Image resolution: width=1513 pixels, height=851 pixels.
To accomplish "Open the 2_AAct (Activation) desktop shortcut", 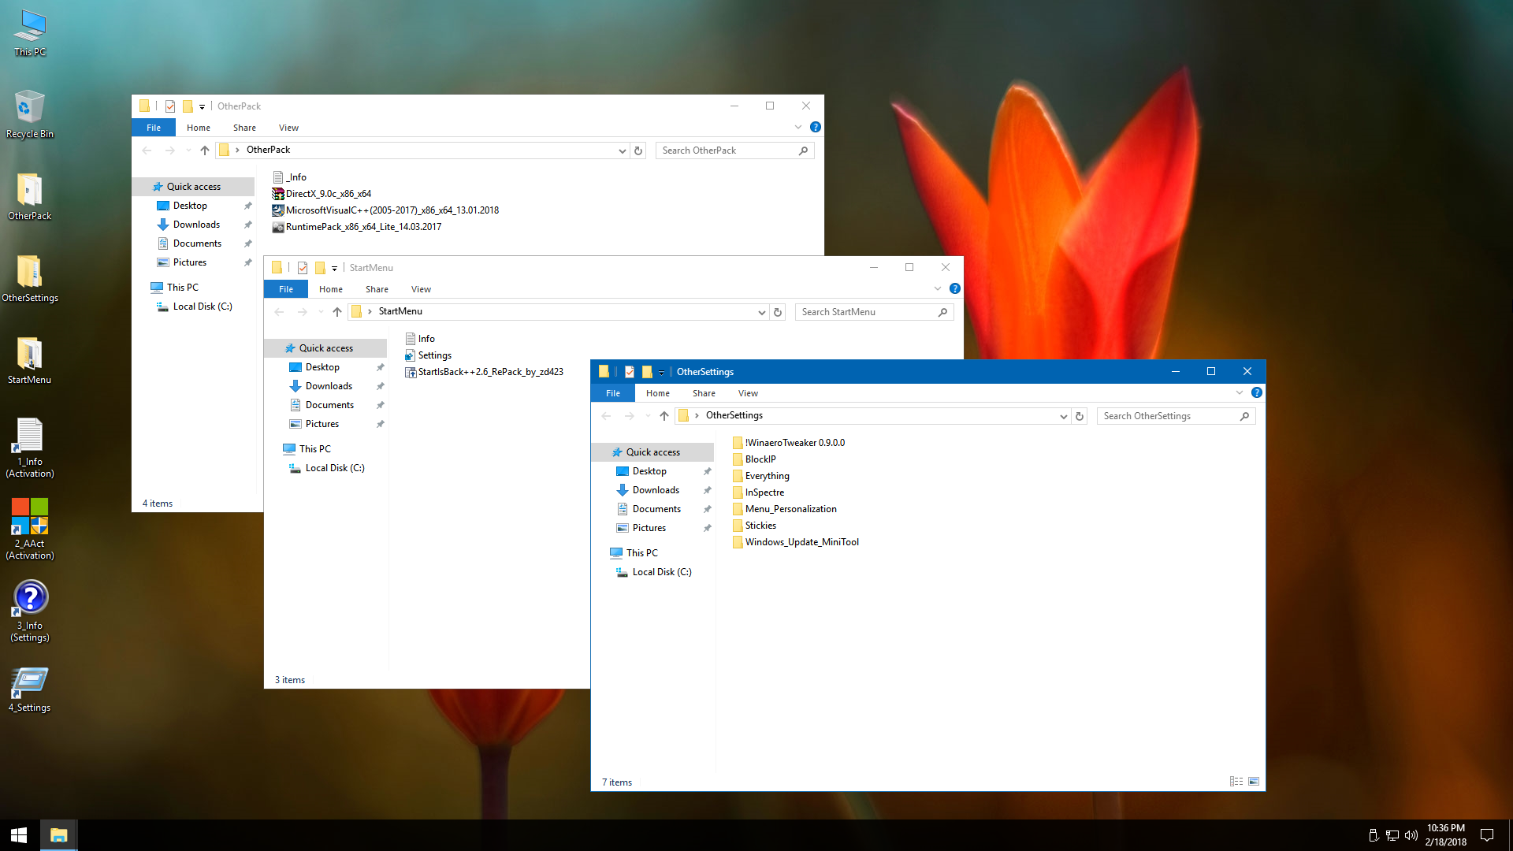I will (x=30, y=518).
